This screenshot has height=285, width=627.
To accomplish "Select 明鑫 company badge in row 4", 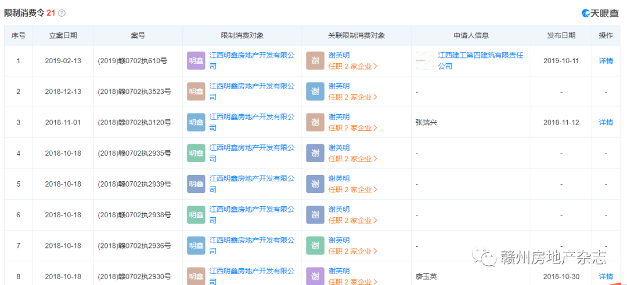I will point(196,154).
